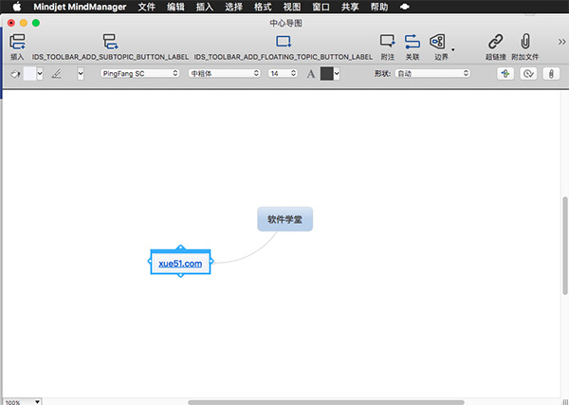
Task: Open the boundary style dropdown arrow
Action: (x=453, y=49)
